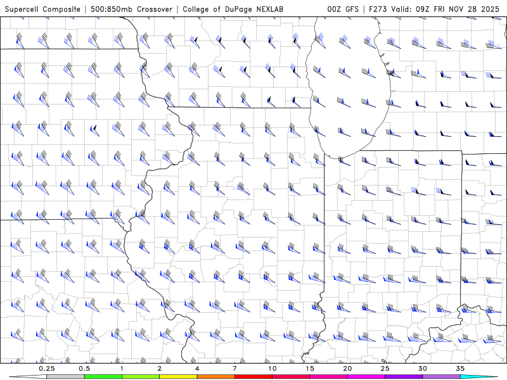
Task: Click the legend value 7
Action: pyautogui.click(x=234, y=369)
